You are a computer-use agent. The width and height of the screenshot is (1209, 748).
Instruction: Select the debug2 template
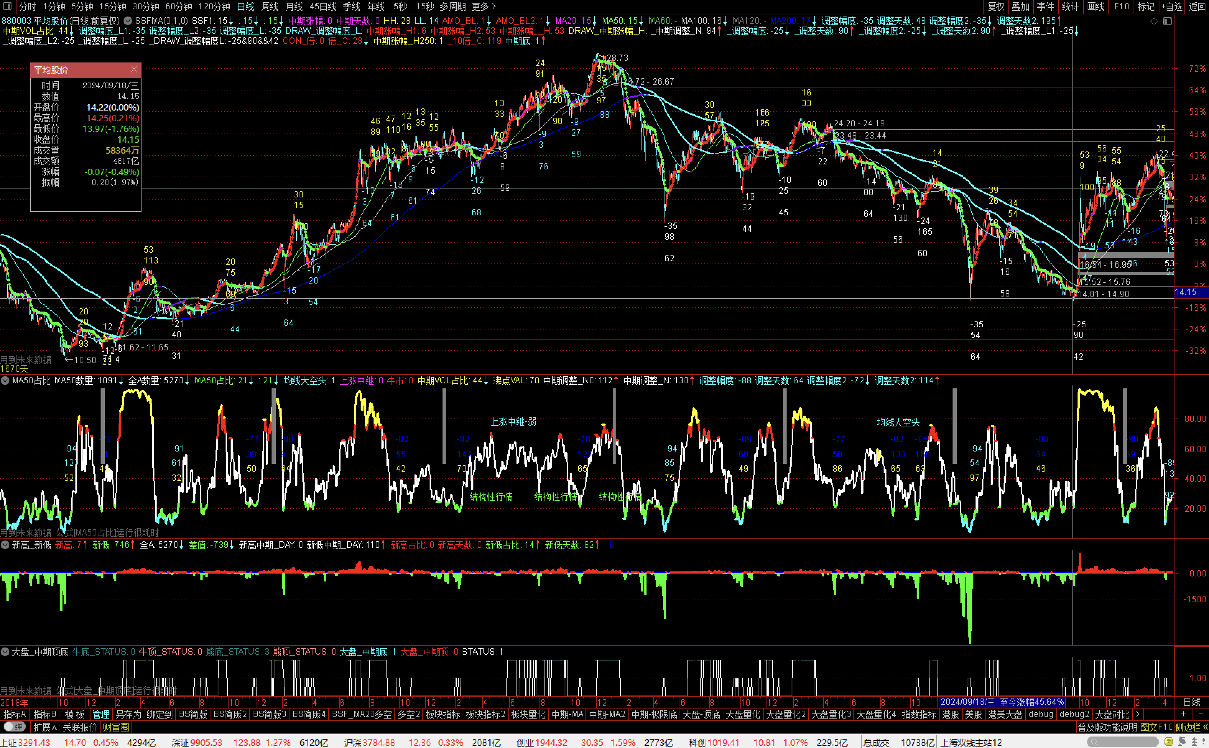pyautogui.click(x=1074, y=714)
